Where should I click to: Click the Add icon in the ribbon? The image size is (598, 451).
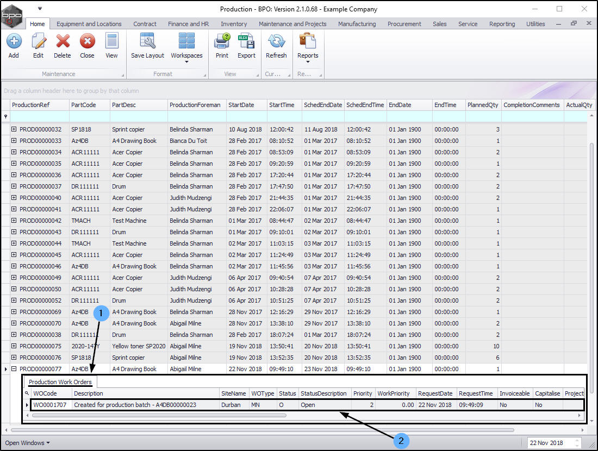pos(14,42)
